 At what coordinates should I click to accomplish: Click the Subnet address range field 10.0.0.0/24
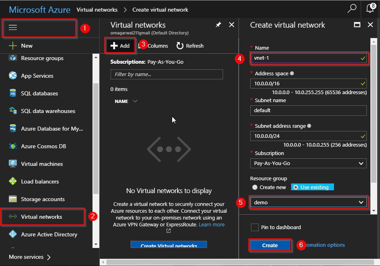click(x=308, y=136)
